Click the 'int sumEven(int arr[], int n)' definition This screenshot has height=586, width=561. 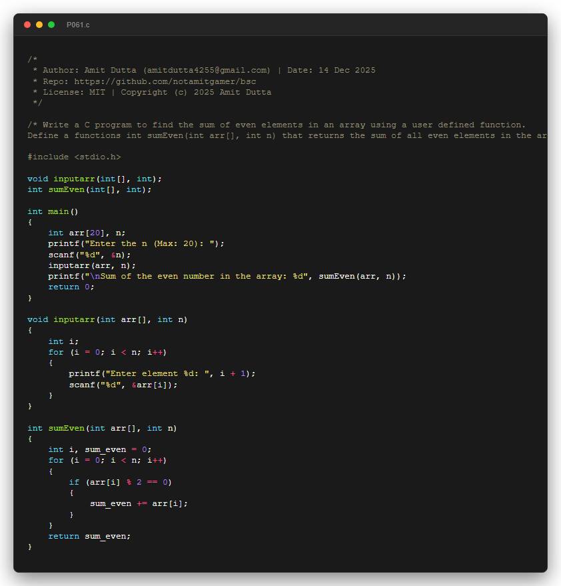102,428
